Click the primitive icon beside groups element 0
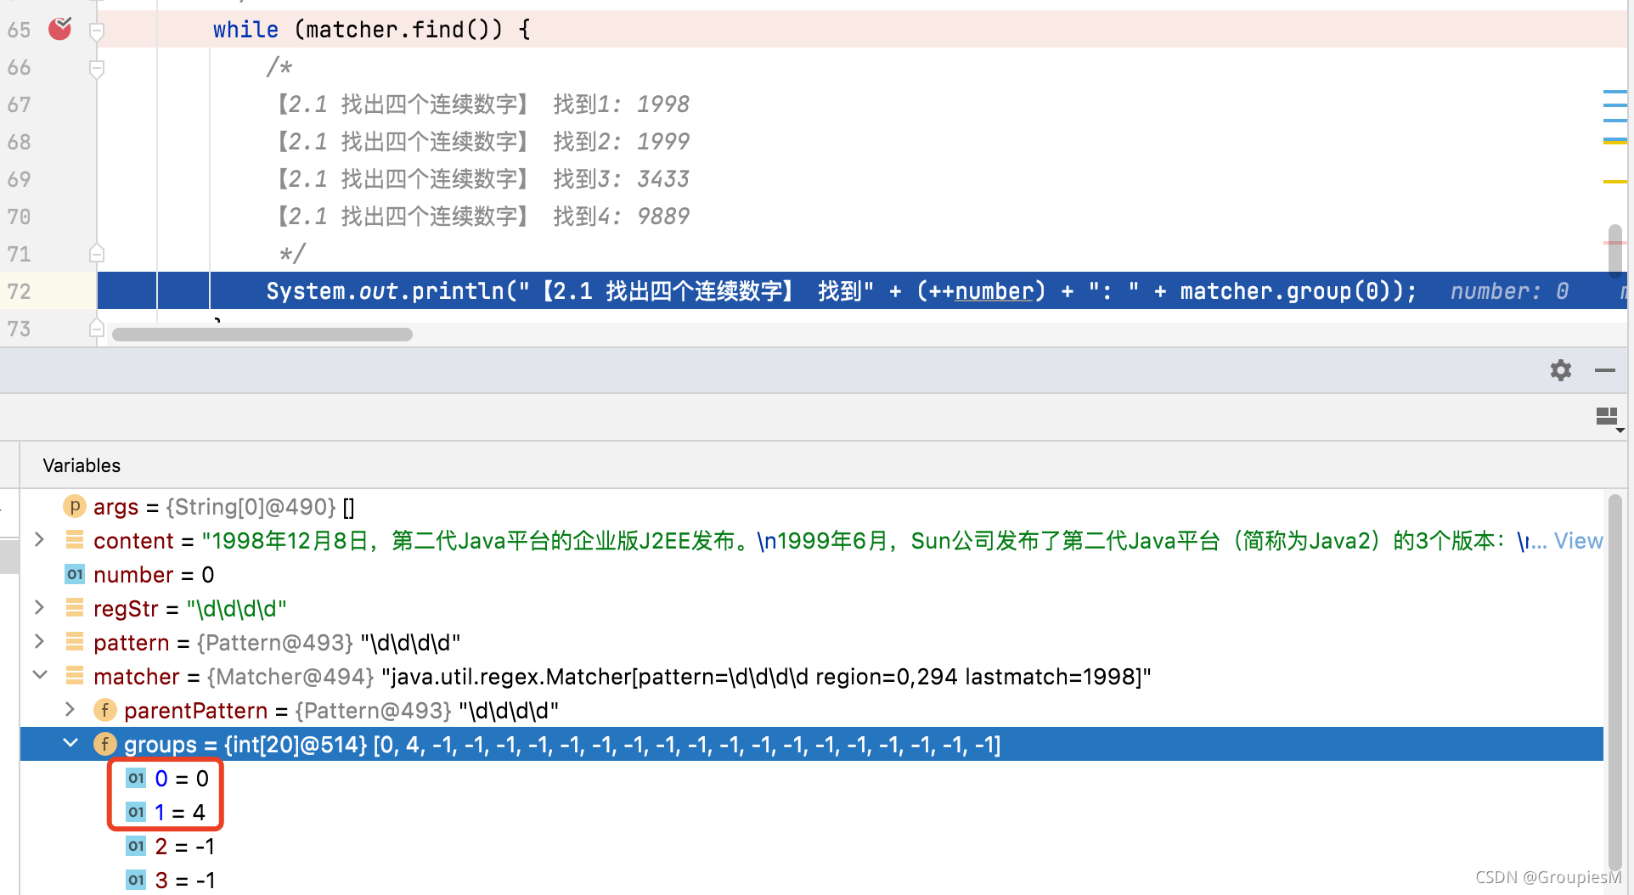The height and width of the screenshot is (895, 1634). [x=136, y=778]
